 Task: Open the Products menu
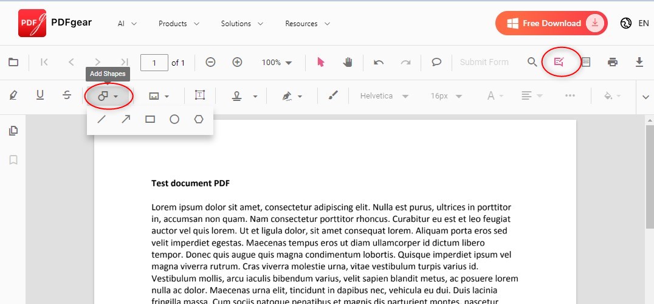[179, 24]
